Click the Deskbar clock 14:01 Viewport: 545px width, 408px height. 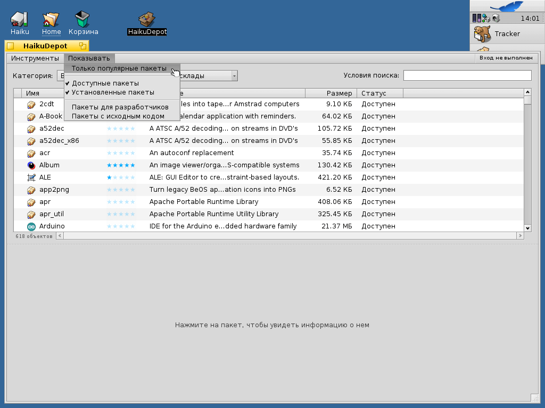pyautogui.click(x=530, y=19)
